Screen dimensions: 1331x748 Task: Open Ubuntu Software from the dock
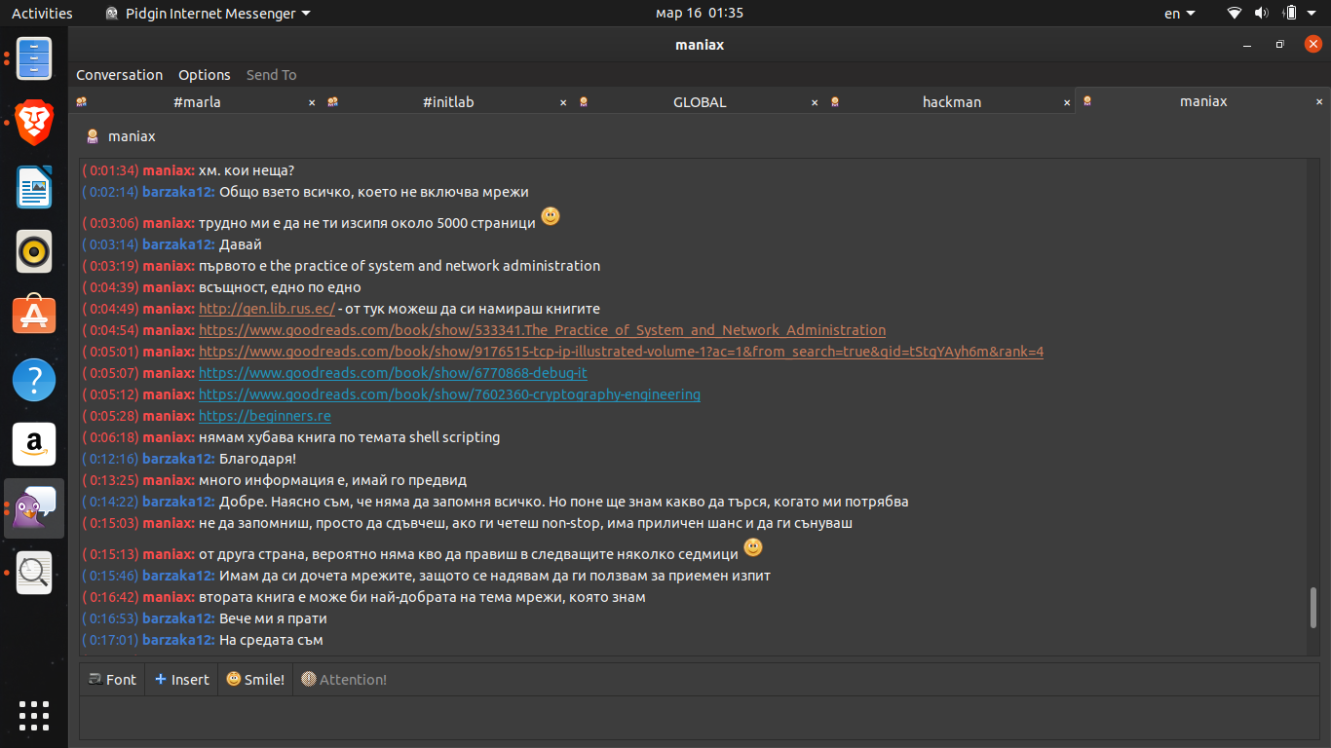point(34,316)
